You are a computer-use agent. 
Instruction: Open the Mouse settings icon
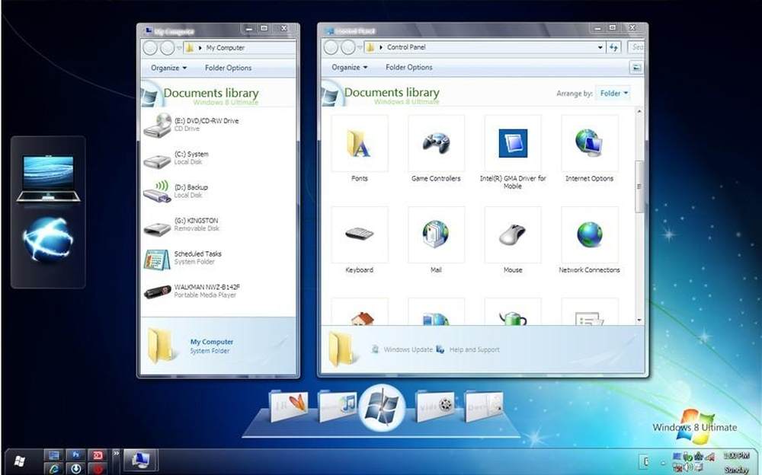[x=513, y=235]
